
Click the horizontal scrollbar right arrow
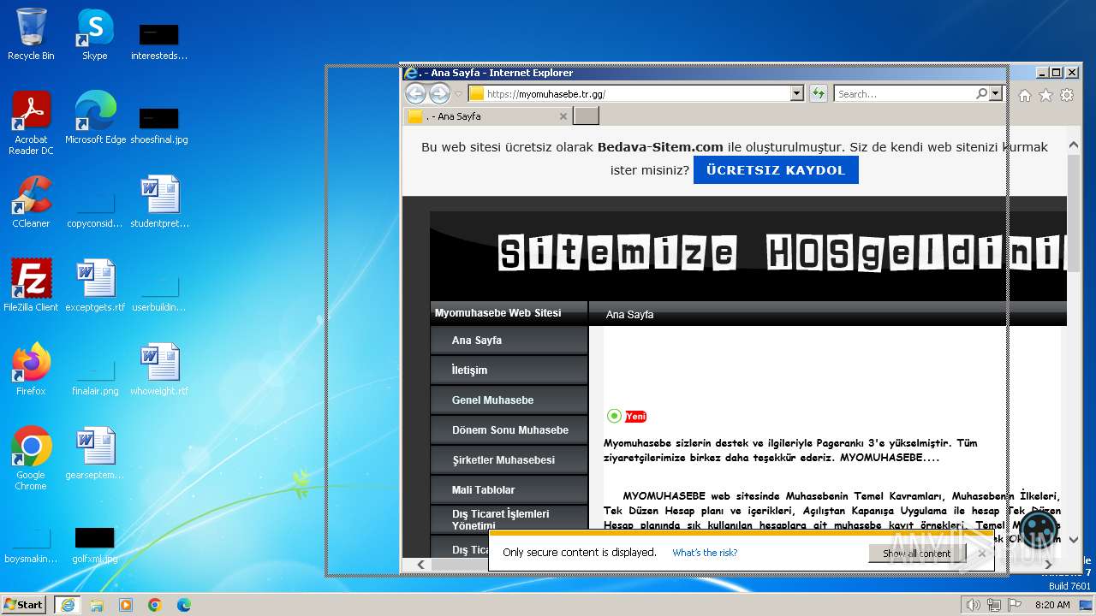click(1048, 565)
